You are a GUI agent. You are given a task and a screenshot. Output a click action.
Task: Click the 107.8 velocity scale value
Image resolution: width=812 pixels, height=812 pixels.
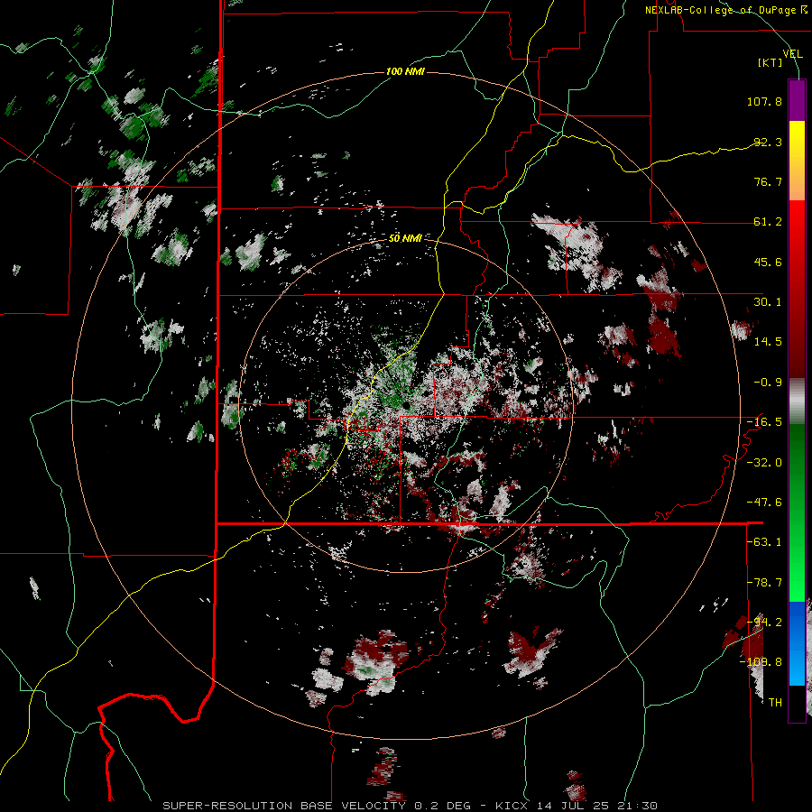(764, 101)
